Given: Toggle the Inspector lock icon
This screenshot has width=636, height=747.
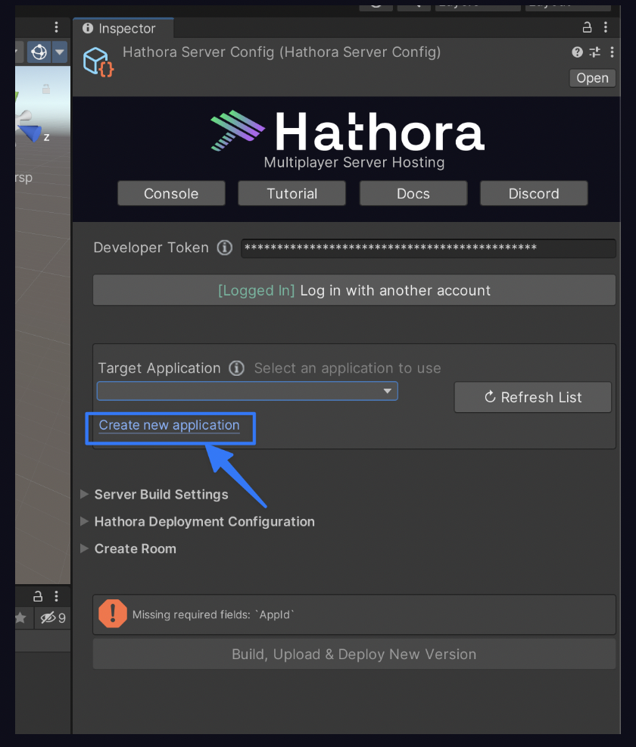Looking at the screenshot, I should pos(587,27).
